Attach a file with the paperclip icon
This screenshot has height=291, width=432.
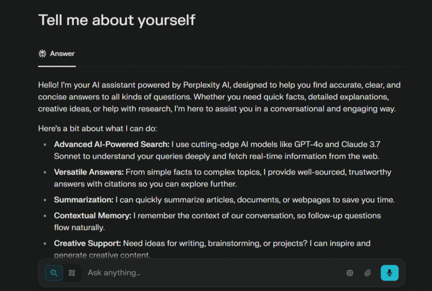click(x=367, y=273)
